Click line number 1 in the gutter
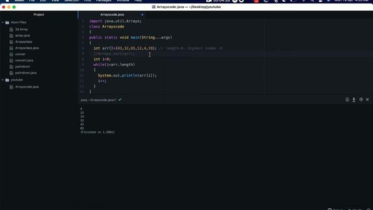373x210 pixels. pos(83,21)
